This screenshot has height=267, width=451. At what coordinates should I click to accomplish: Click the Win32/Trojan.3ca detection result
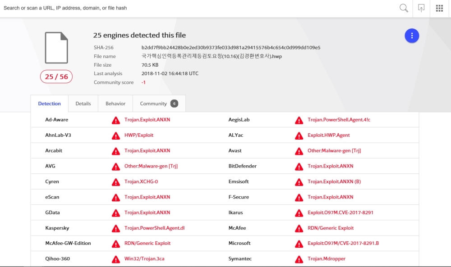tap(144, 259)
